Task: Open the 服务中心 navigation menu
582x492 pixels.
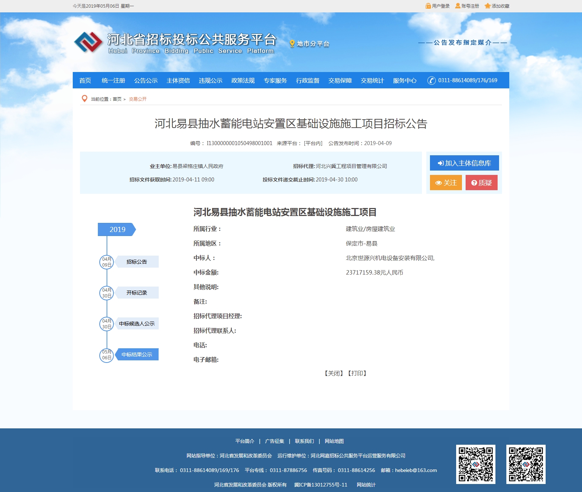Action: click(x=404, y=80)
